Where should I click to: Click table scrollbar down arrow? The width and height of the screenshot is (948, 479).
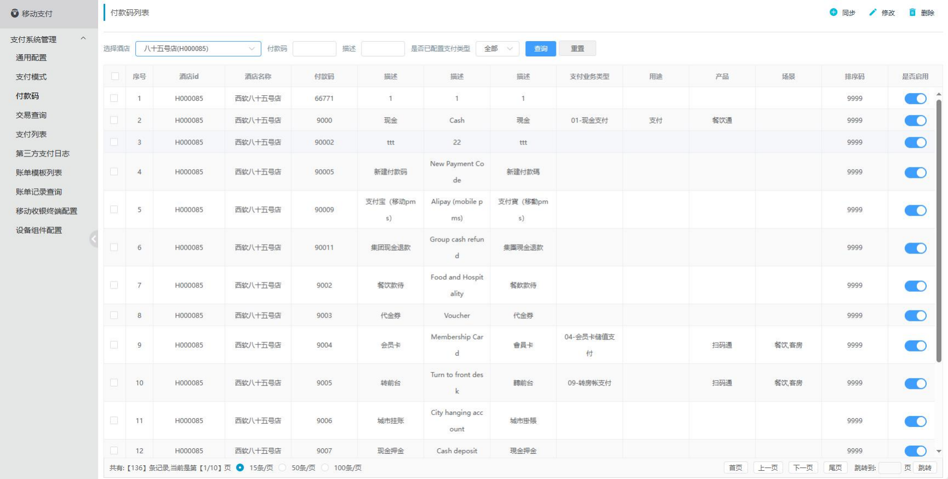pyautogui.click(x=939, y=452)
